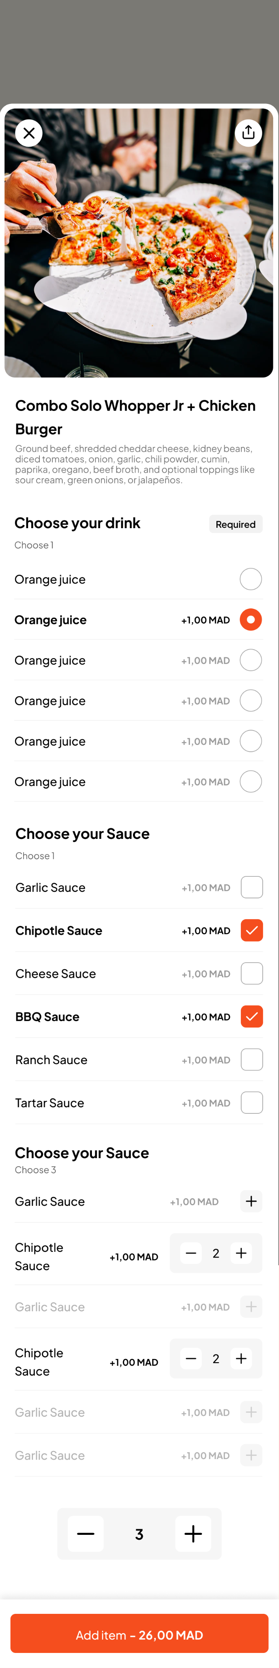Click the currently selected Orange juice radio

coord(251,620)
